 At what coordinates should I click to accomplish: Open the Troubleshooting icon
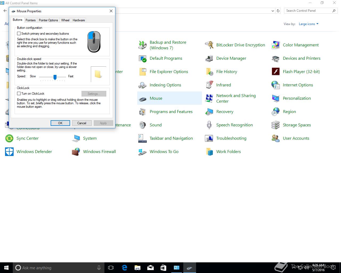click(209, 138)
